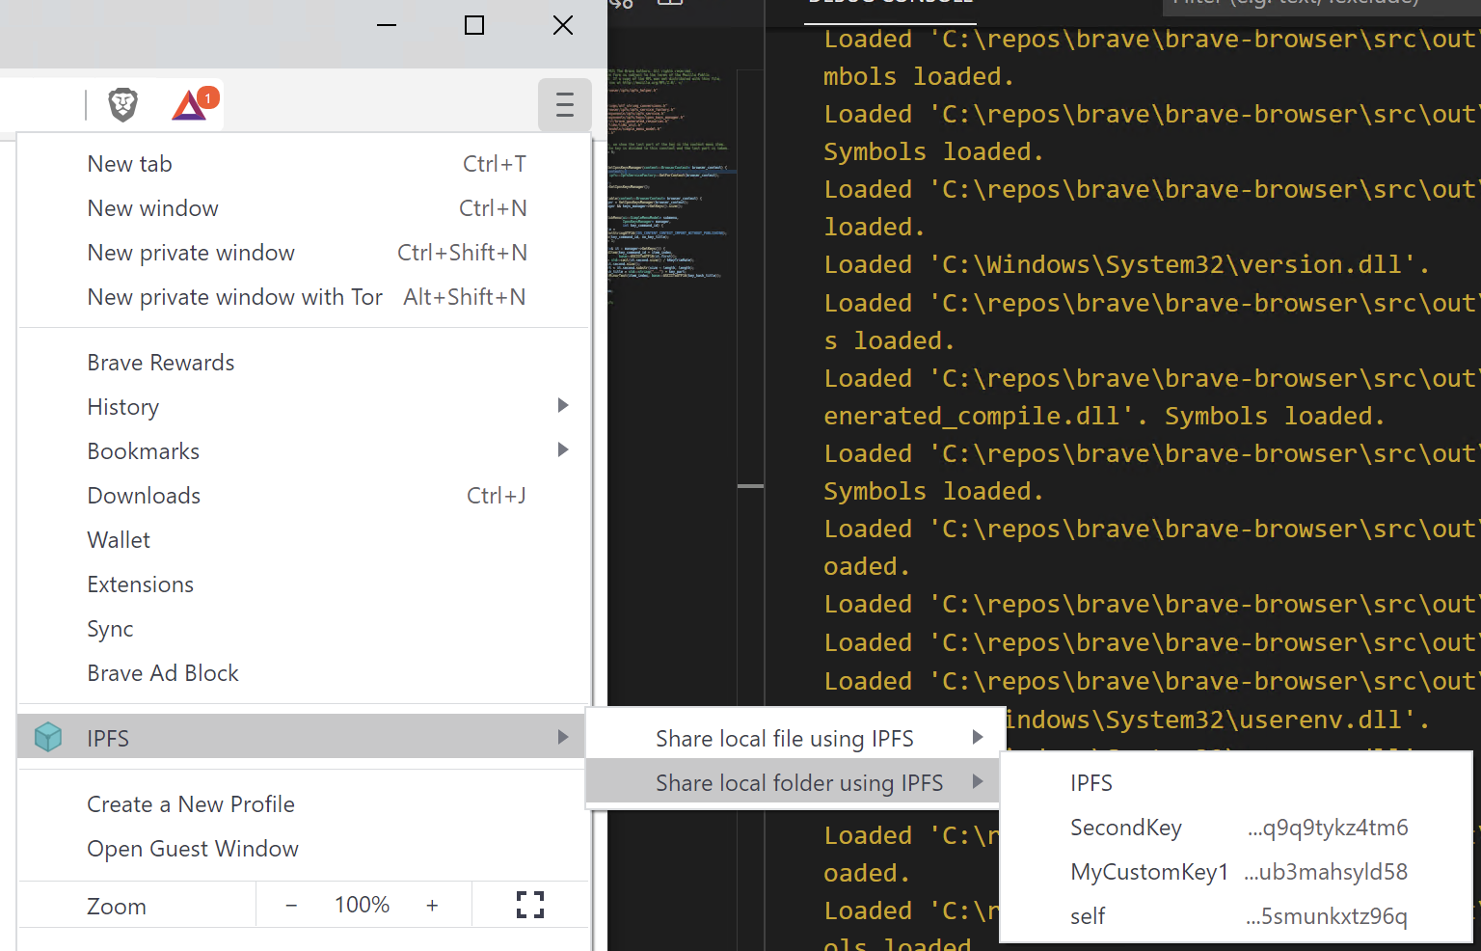Select the IPFS key option in submenu
Screen dimensions: 1481x951
pos(1237,783)
